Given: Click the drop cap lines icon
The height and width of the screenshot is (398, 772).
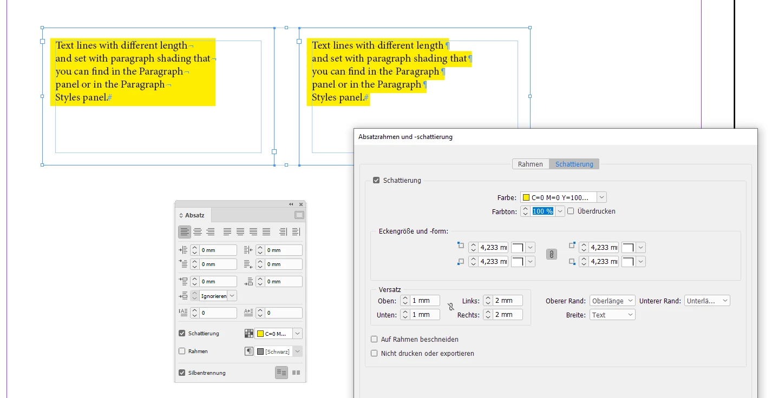Looking at the screenshot, I should tap(184, 313).
